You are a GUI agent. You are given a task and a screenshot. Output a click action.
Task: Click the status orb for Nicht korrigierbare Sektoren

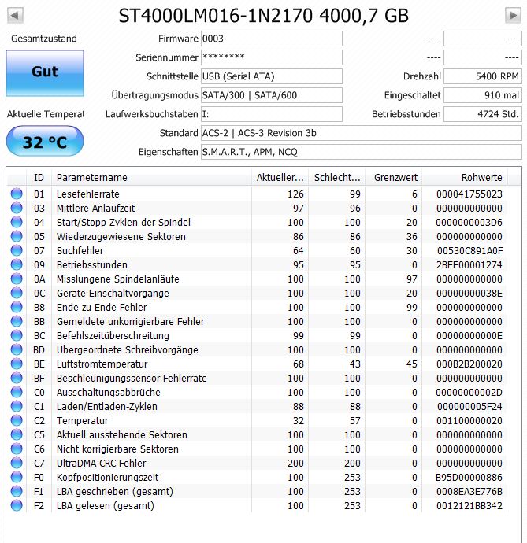tap(17, 449)
